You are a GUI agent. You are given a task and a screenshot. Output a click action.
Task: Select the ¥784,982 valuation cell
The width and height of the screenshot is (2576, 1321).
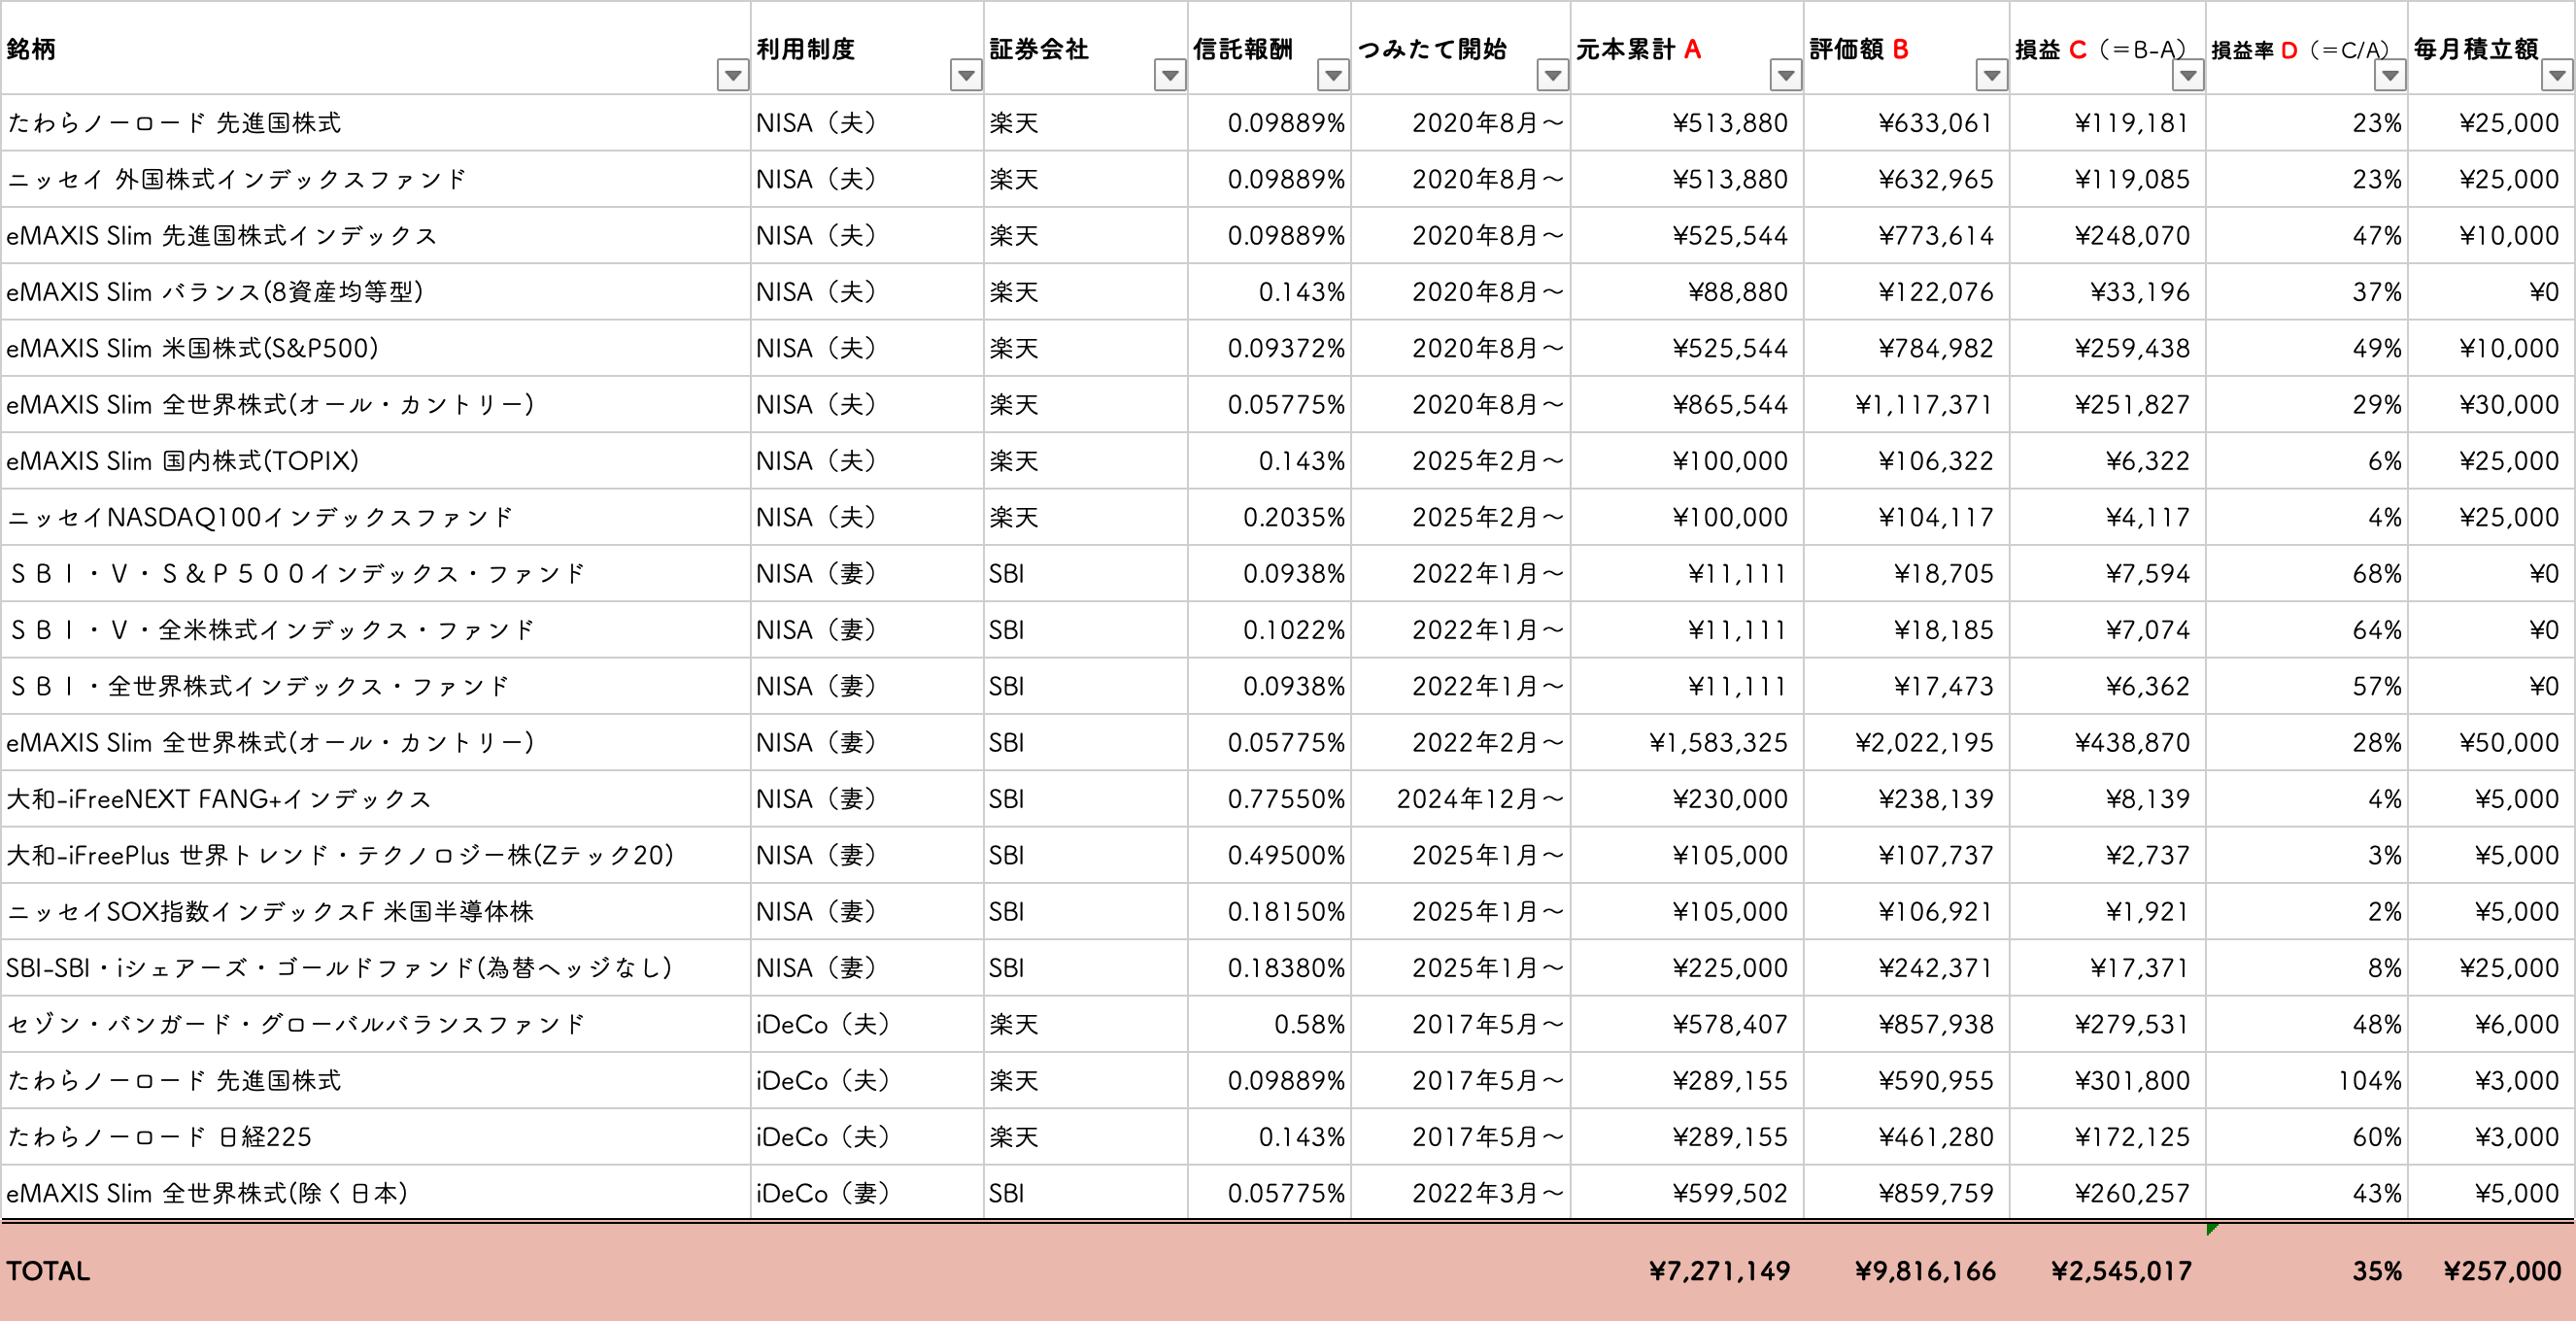pyautogui.click(x=1907, y=348)
